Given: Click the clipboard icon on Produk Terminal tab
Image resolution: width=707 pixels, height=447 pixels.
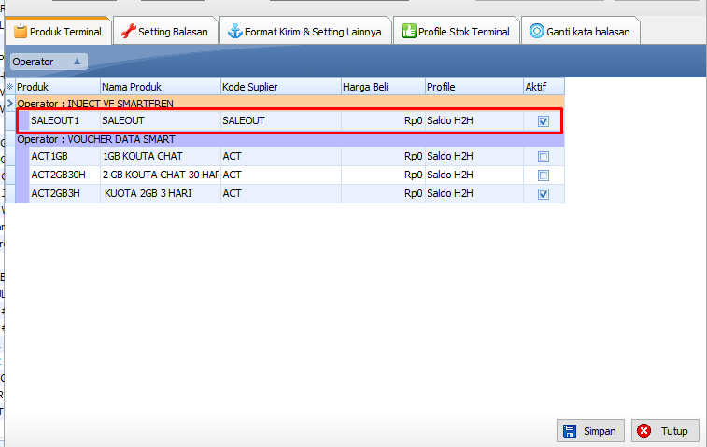Looking at the screenshot, I should tap(21, 31).
